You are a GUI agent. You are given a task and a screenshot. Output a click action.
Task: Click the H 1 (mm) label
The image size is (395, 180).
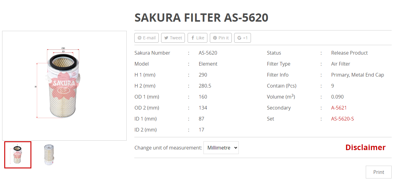pyautogui.click(x=145, y=75)
